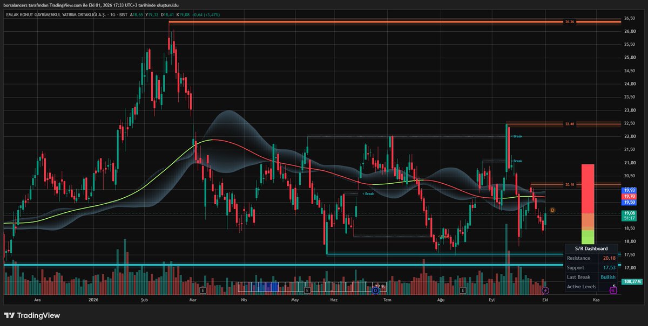648x326 pixels.
Task: Click the earnings E marker right of Ağu
Action: coord(463,290)
